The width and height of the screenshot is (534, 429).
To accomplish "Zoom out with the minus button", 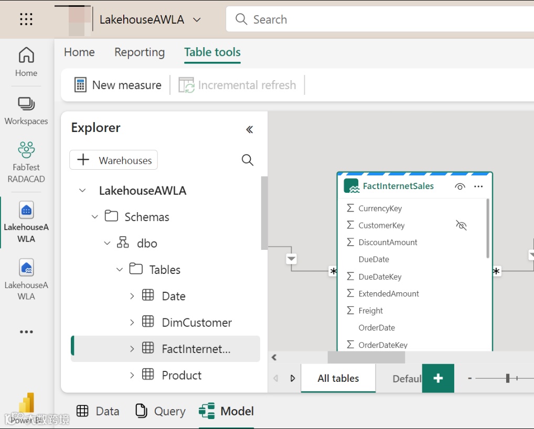I will click(x=469, y=378).
